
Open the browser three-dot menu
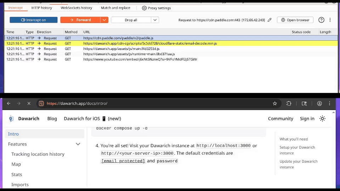pos(329,104)
